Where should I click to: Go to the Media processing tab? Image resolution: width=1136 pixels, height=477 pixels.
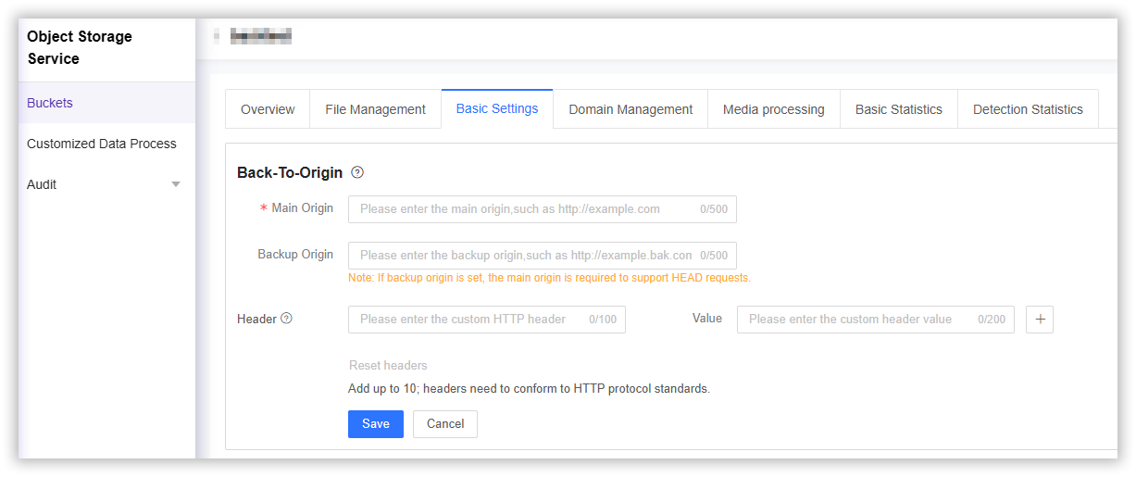coord(773,109)
